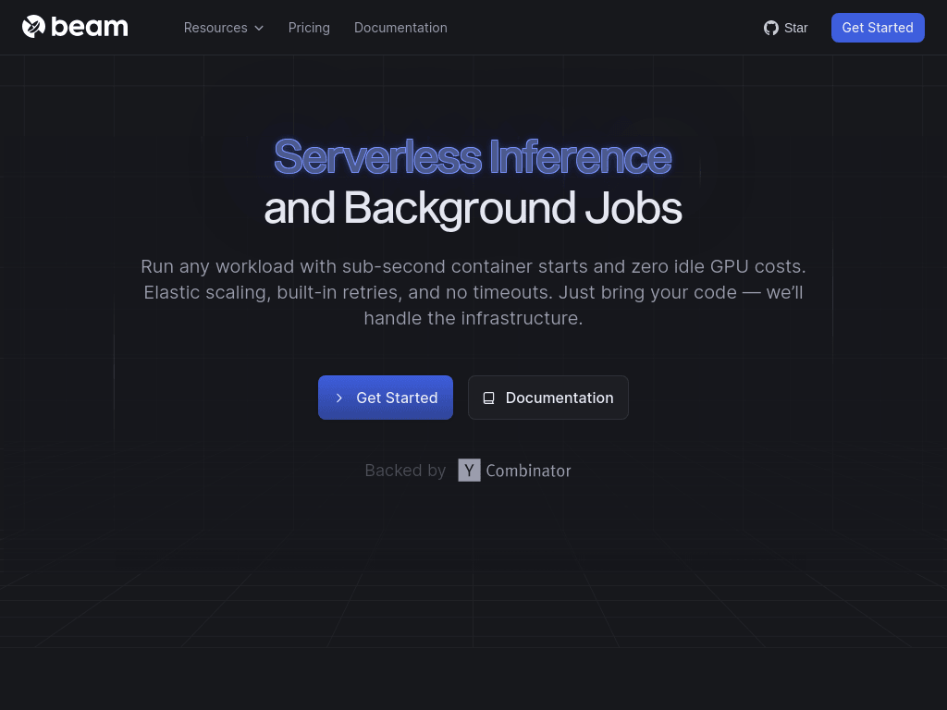Viewport: 947px width, 710px height.
Task: Open the Pricing page
Action: 309,28
